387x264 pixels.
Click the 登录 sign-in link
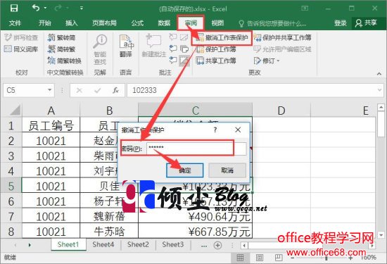(x=341, y=23)
